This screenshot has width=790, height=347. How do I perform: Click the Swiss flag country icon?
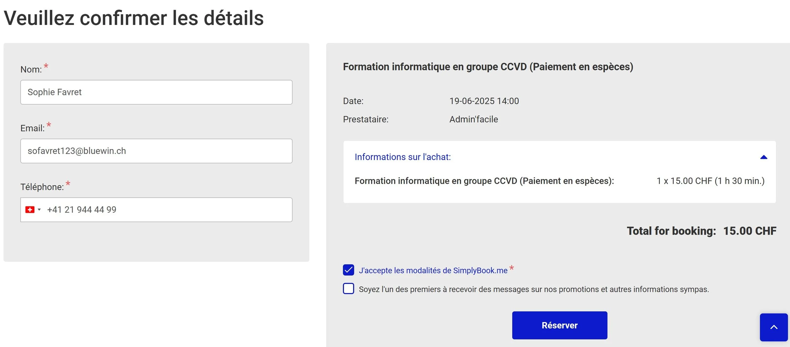[30, 210]
